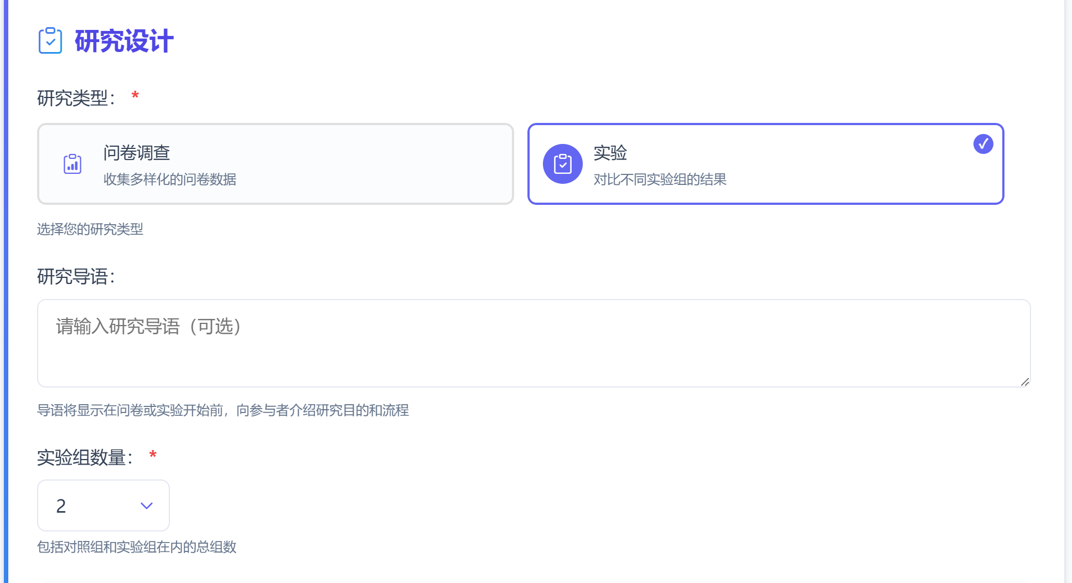The width and height of the screenshot is (1072, 583).
Task: Click the 收集多样化的问卷数据 description
Action: (x=170, y=179)
